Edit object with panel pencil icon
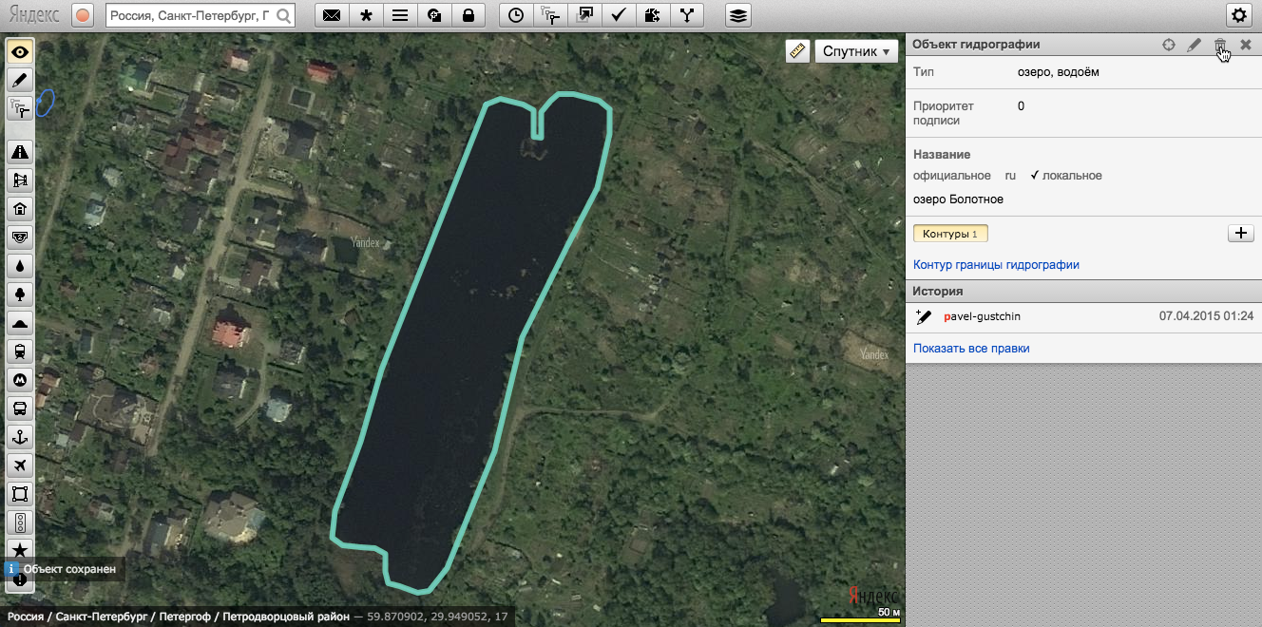 point(1195,45)
